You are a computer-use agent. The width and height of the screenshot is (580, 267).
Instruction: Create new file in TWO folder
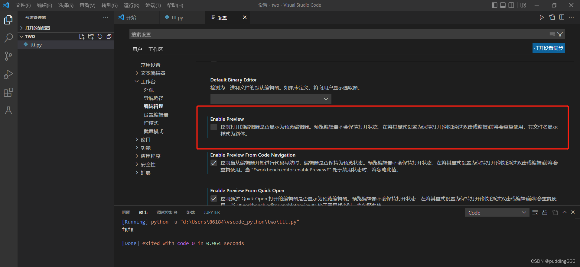82,37
